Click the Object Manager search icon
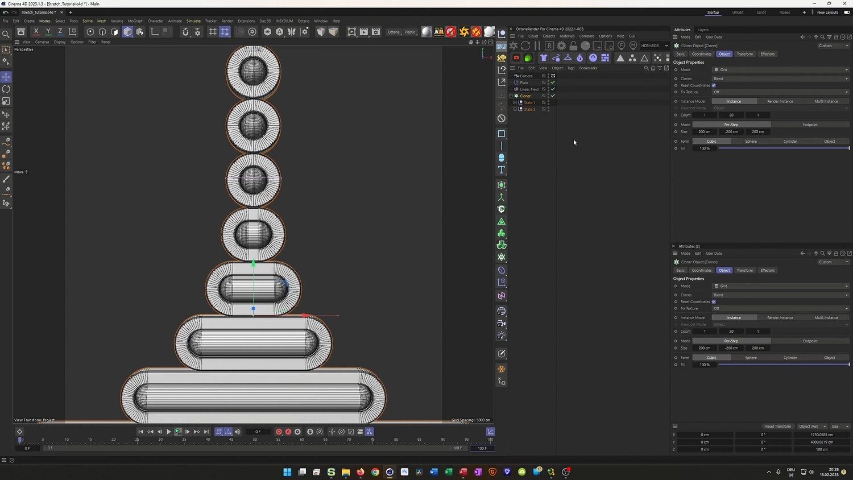 pos(646,68)
